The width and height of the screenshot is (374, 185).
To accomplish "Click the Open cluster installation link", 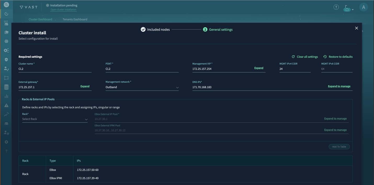I will pyautogui.click(x=63, y=10).
